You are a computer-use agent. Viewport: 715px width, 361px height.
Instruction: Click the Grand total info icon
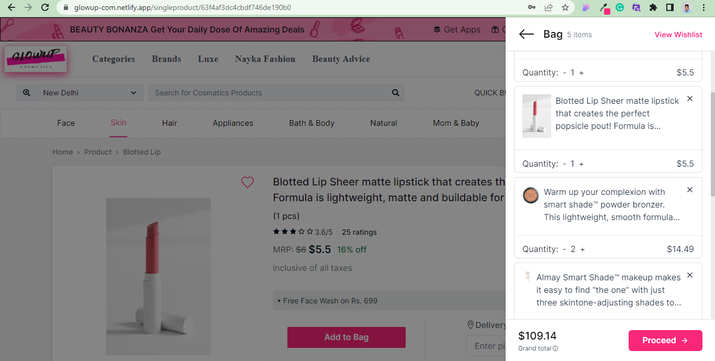[x=555, y=348]
